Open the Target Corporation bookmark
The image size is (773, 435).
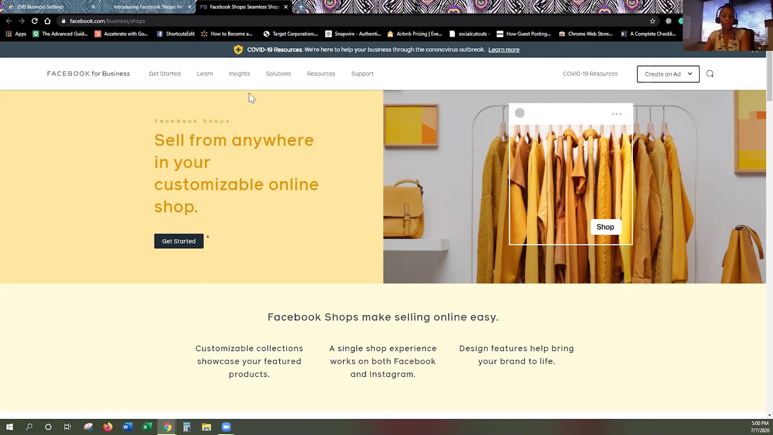pos(290,34)
